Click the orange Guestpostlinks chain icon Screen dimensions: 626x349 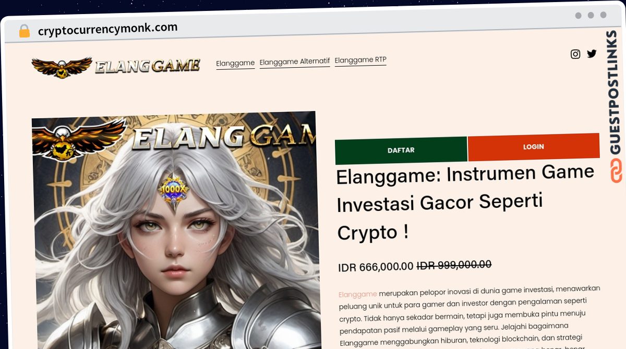point(616,171)
